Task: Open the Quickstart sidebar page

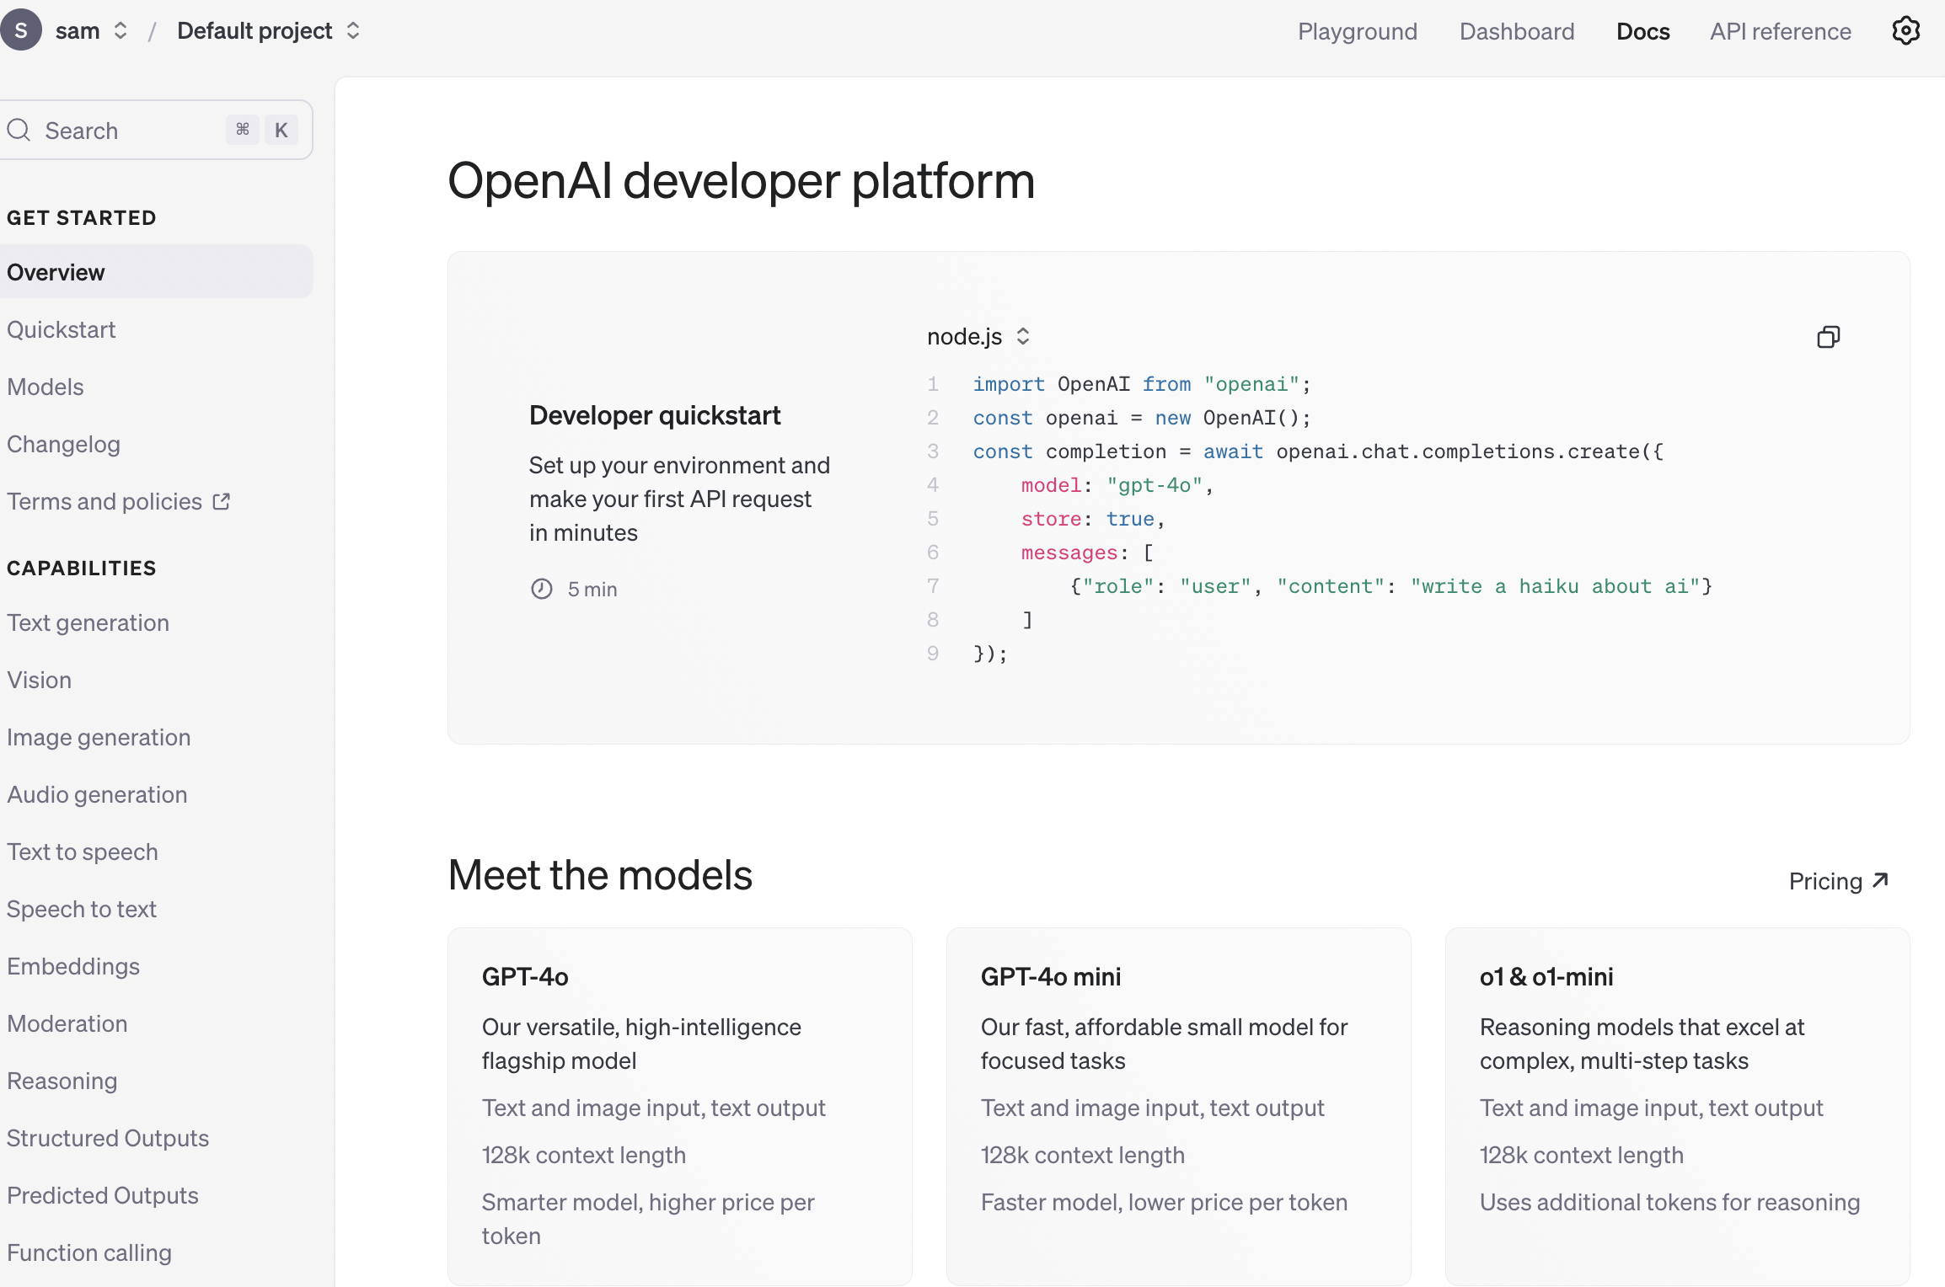Action: (61, 329)
